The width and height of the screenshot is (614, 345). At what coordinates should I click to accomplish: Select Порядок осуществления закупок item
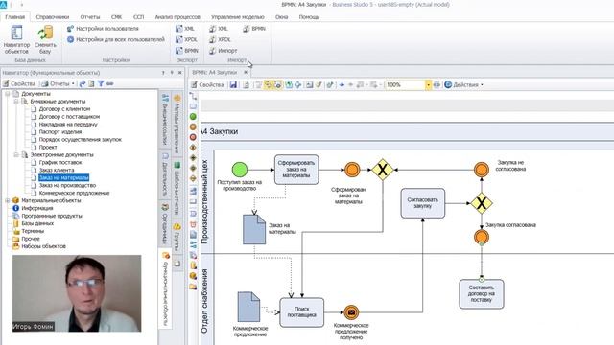pos(80,140)
